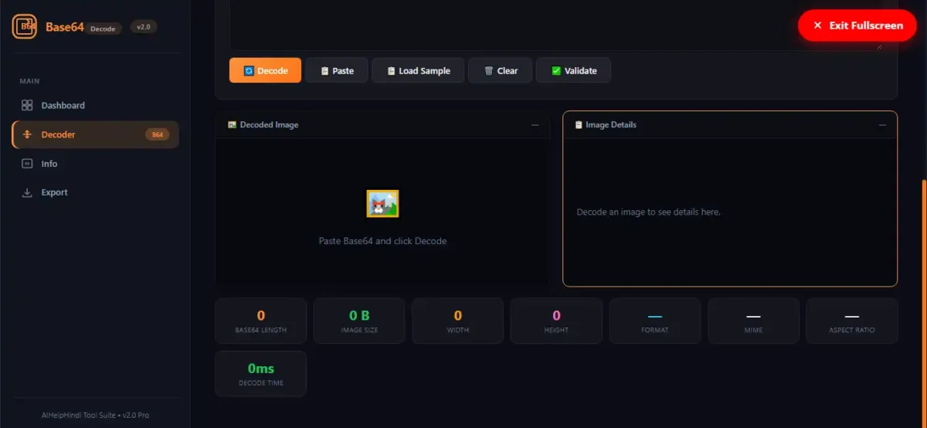
Task: Click the Height stat card
Action: point(556,321)
